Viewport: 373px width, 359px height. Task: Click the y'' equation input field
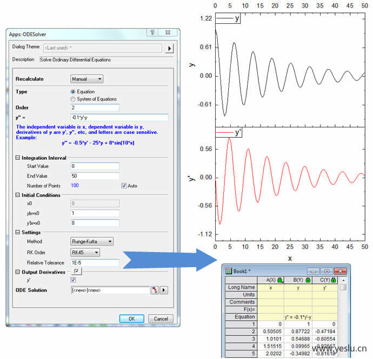119,117
